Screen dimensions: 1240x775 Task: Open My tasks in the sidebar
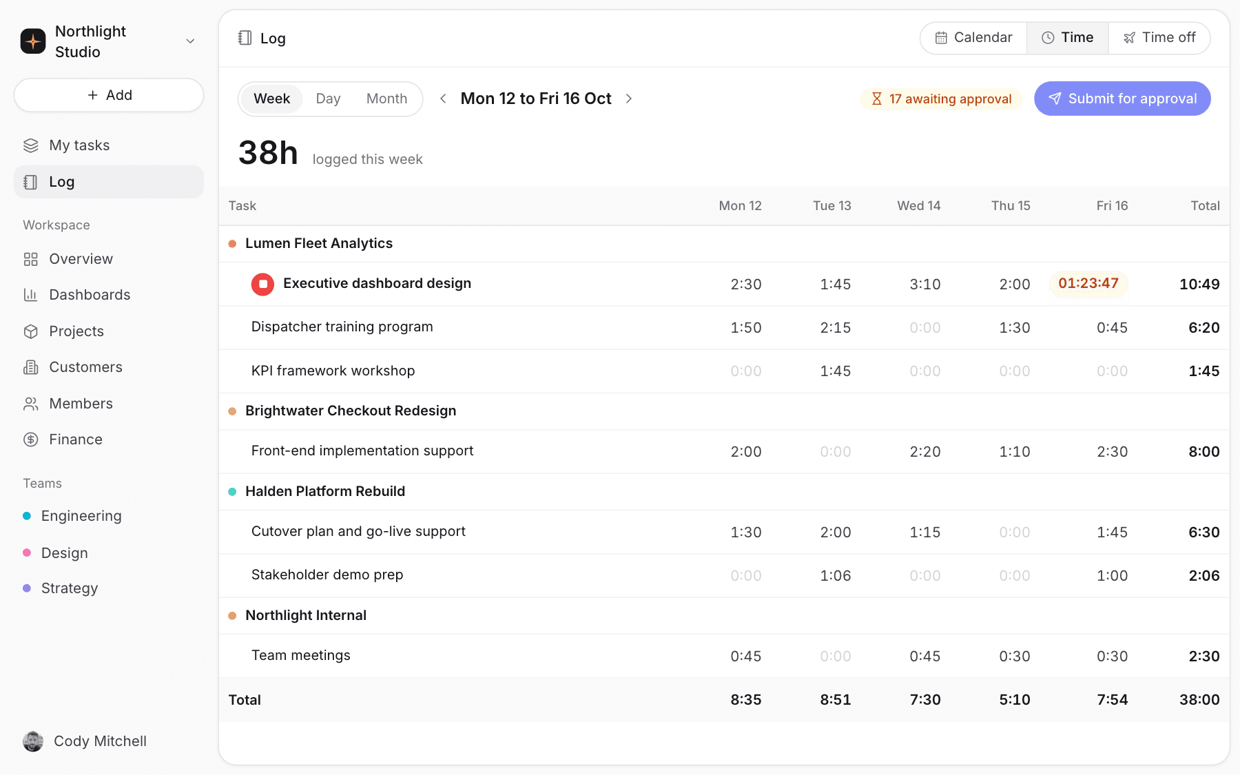109,145
